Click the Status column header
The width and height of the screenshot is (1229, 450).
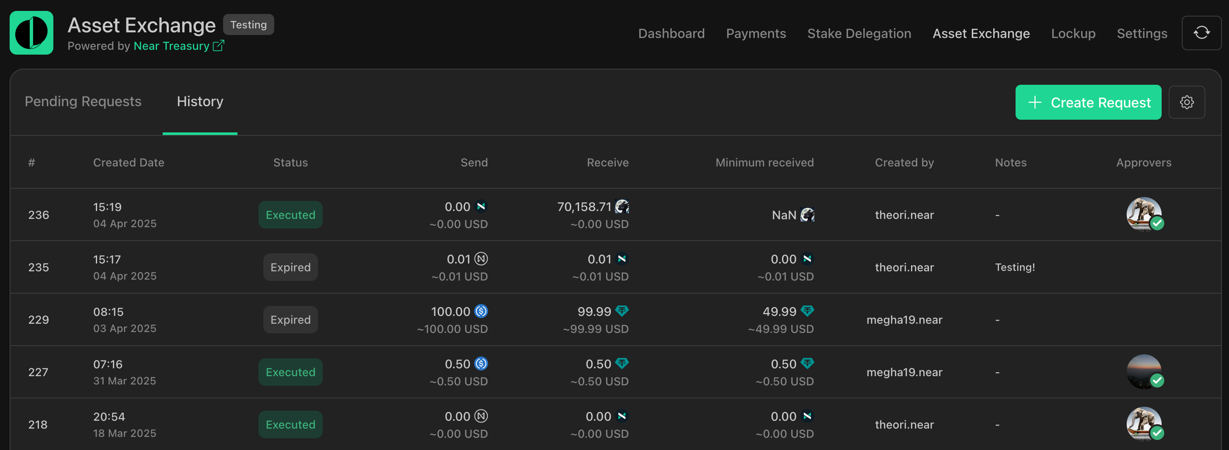290,163
